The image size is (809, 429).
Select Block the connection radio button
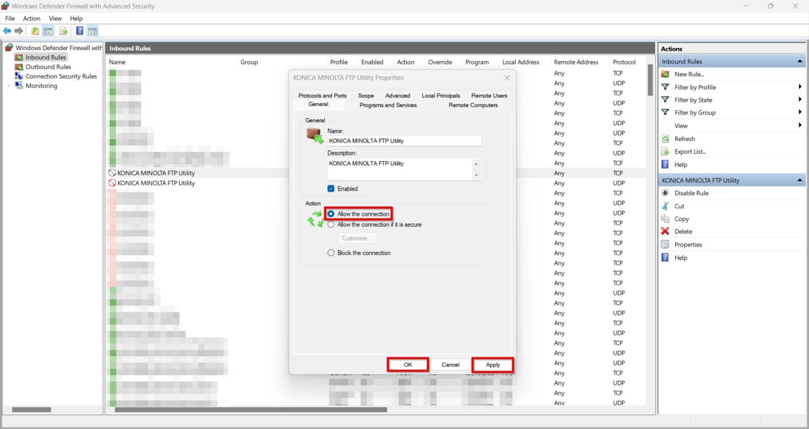pos(331,253)
